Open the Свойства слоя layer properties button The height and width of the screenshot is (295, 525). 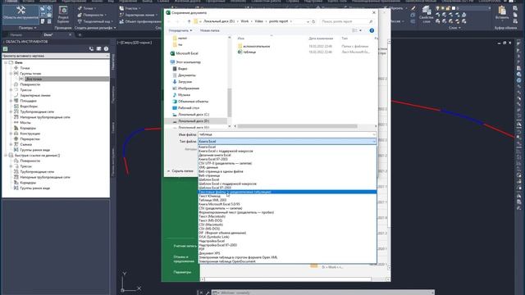coord(426,15)
